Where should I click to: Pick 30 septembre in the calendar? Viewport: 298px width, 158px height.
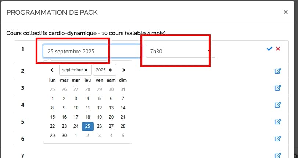[x=64, y=136]
